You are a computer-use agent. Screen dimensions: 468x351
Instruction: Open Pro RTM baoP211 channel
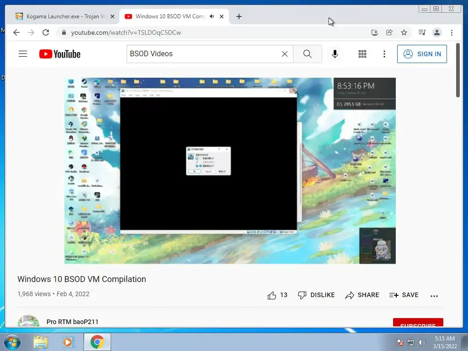[x=73, y=322]
